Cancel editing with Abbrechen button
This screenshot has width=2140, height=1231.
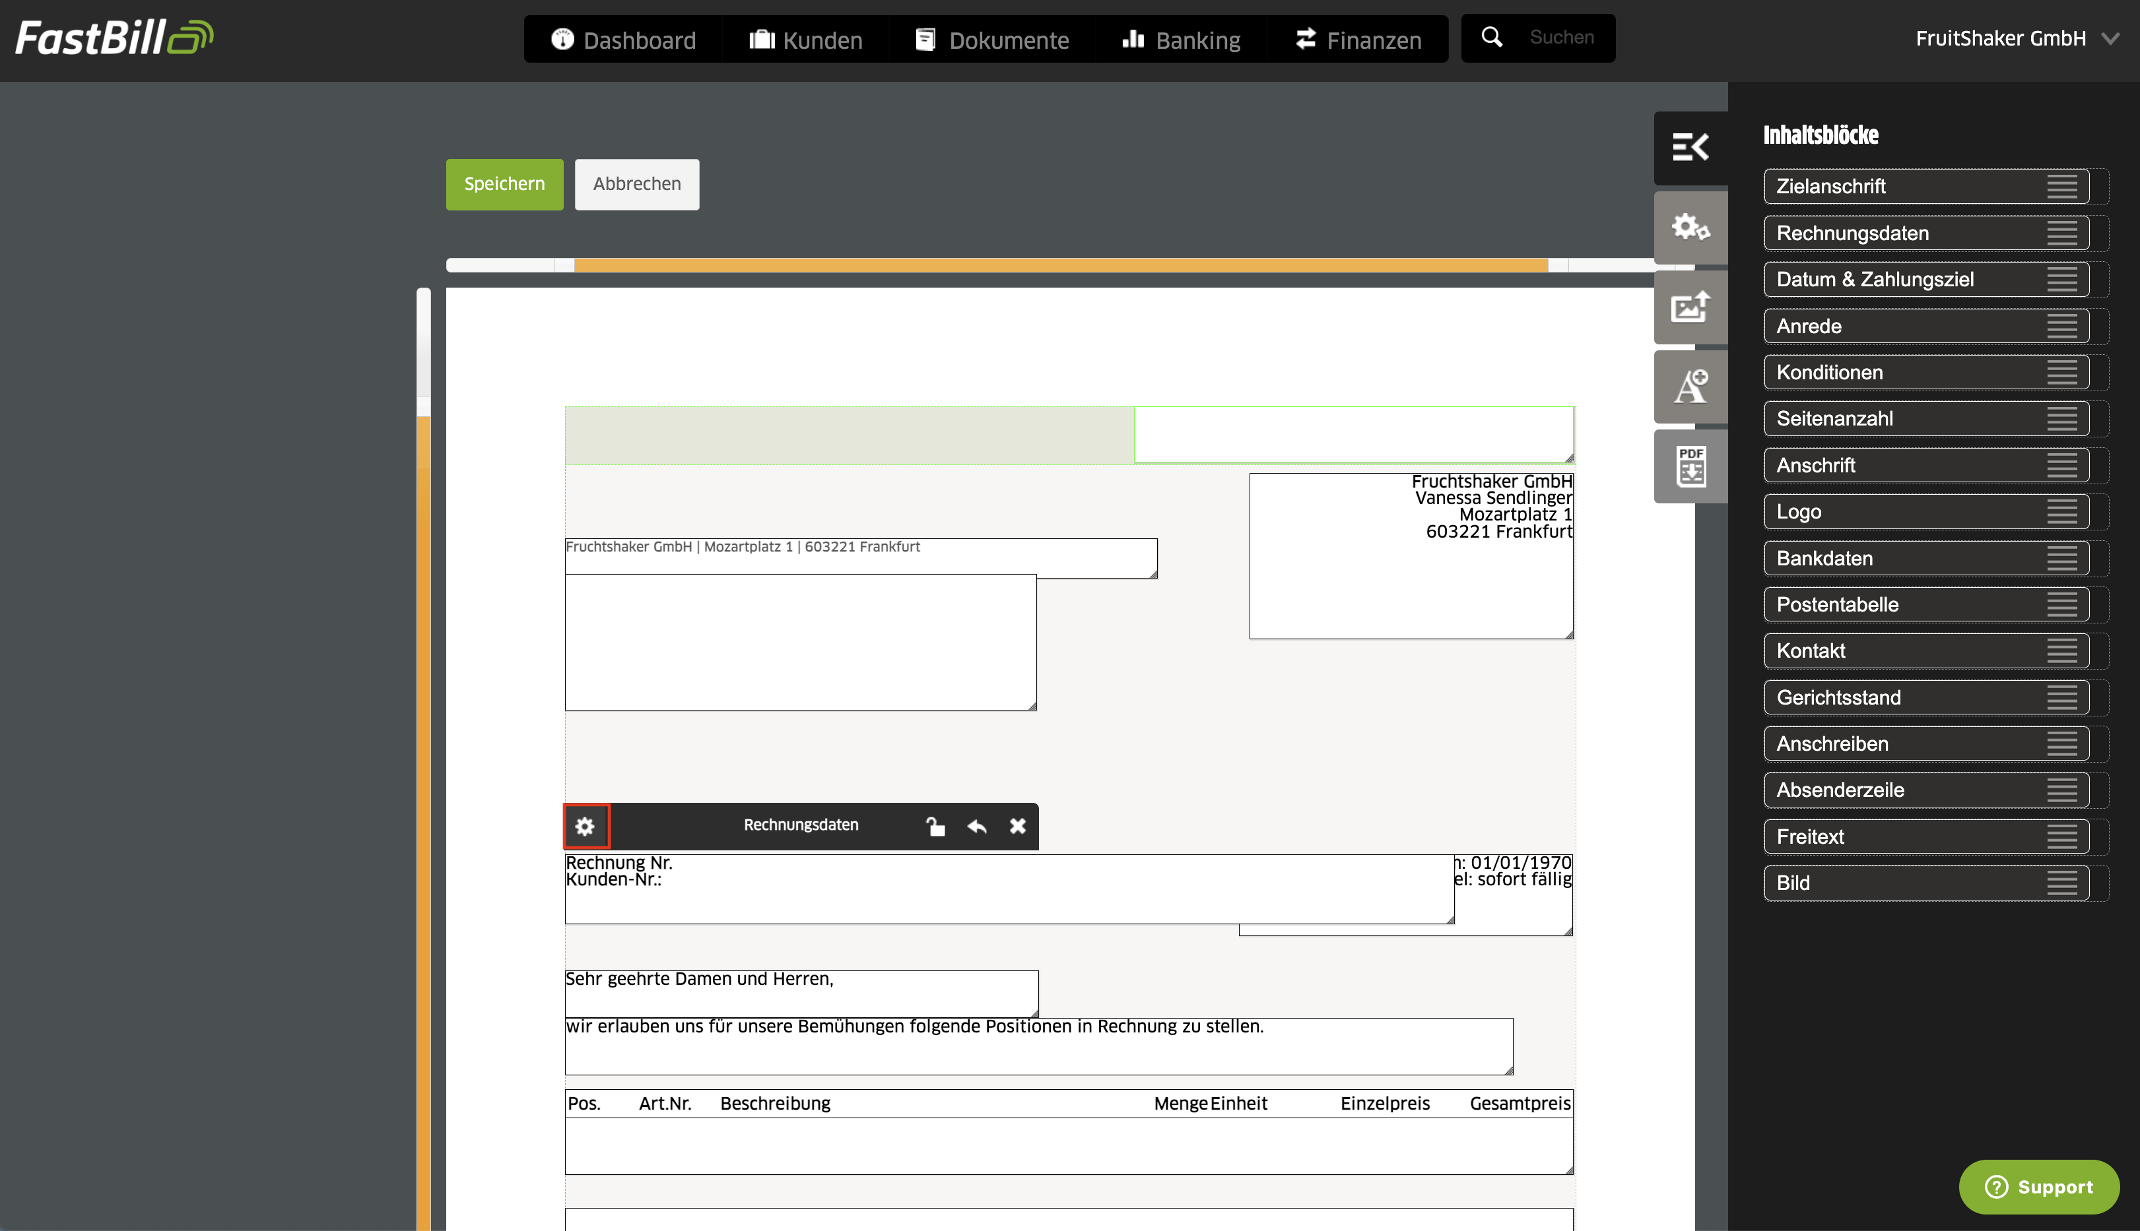(637, 184)
